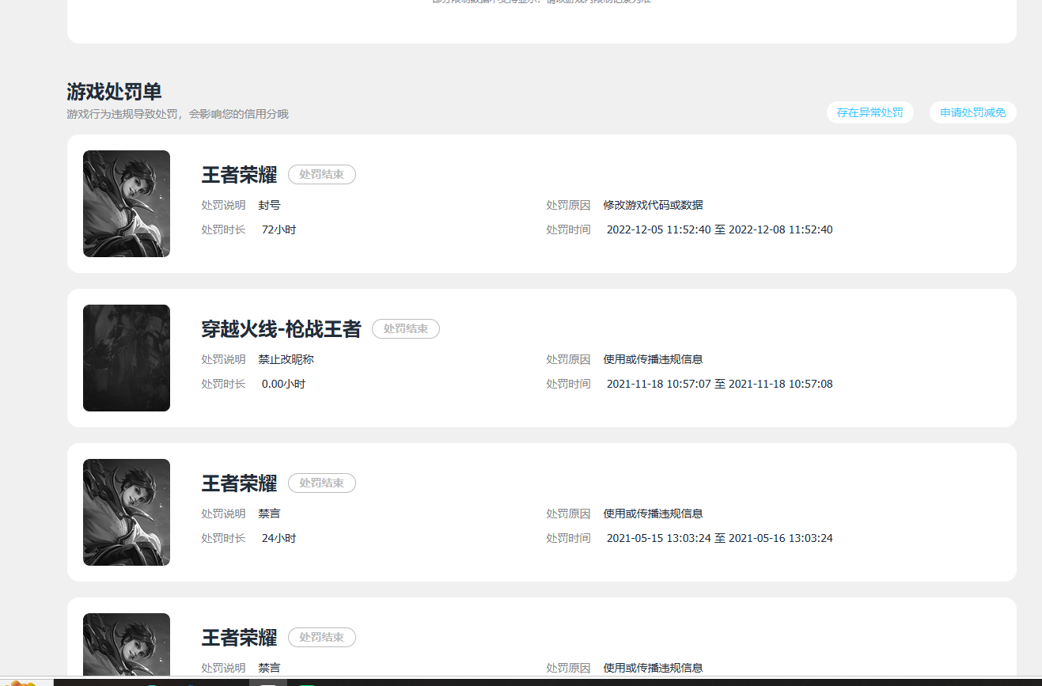Click the 处罚结束 badge beside 穿越火线-枪战王者
This screenshot has width=1042, height=686.
(x=406, y=328)
